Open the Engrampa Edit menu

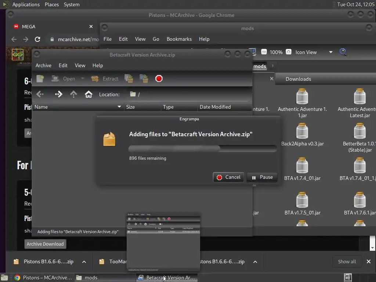click(x=63, y=65)
